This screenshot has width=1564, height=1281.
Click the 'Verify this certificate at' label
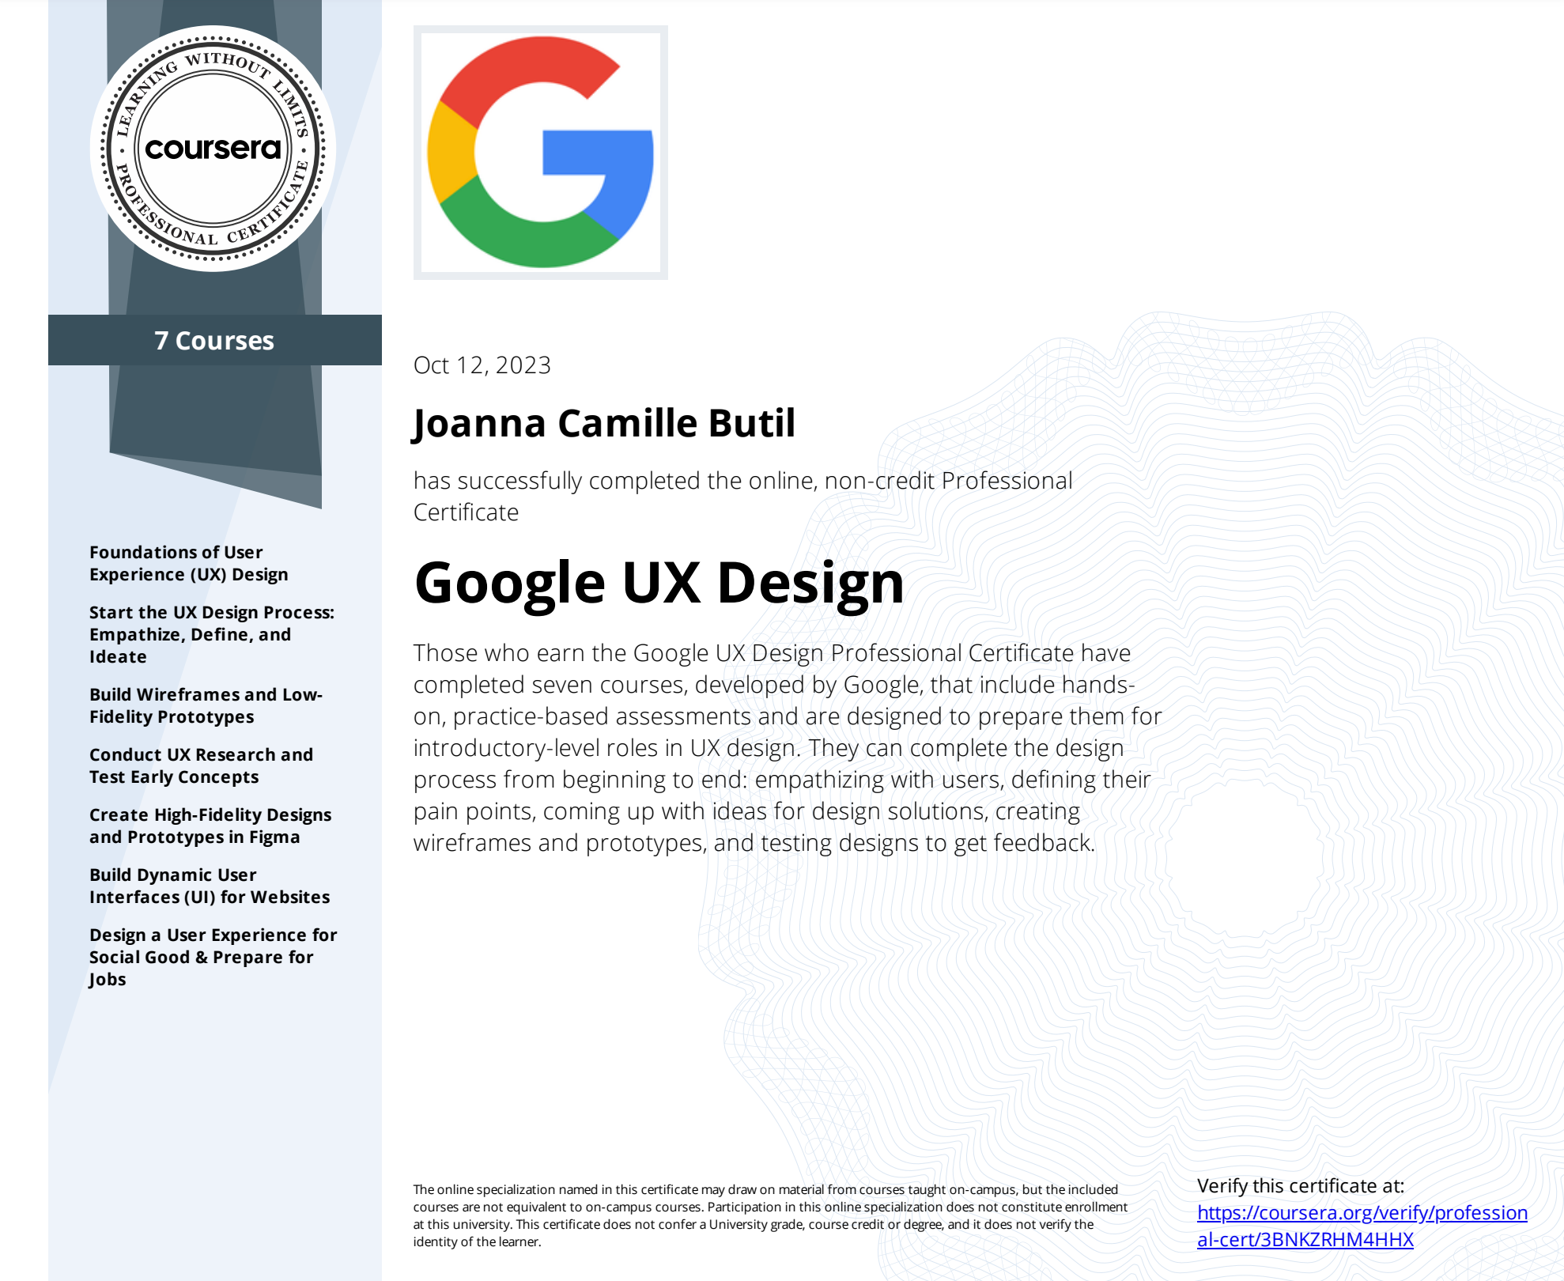[1300, 1186]
